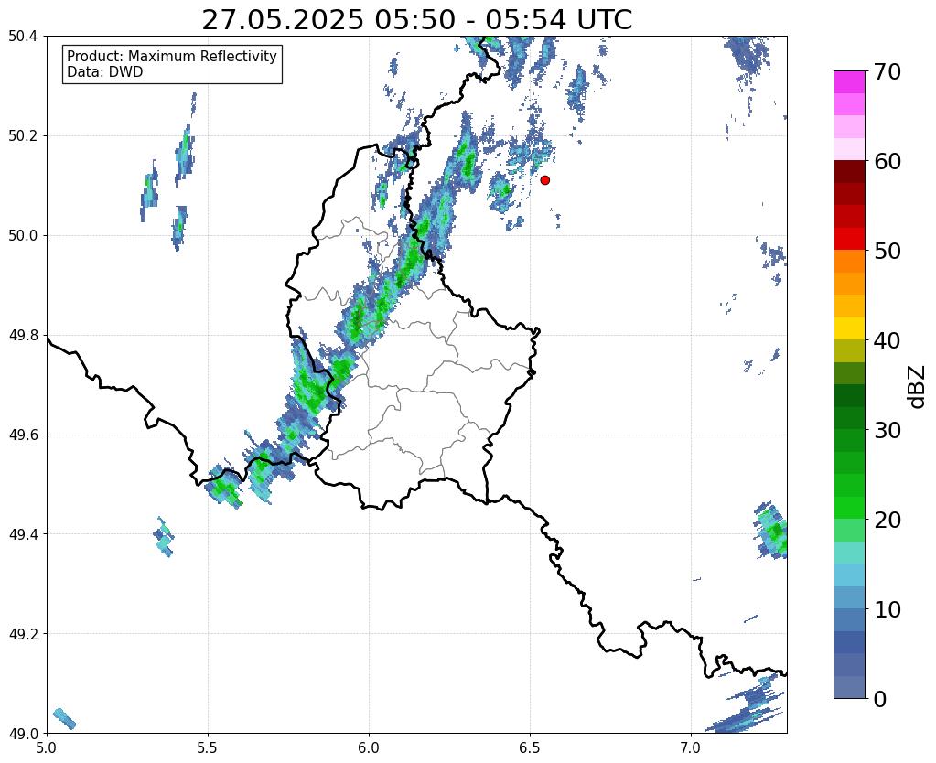Click the bright green swatch at 20 dBZ
This screenshot has width=936, height=763.
pos(849,508)
